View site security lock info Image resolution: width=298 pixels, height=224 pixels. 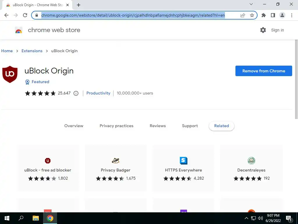(37, 15)
